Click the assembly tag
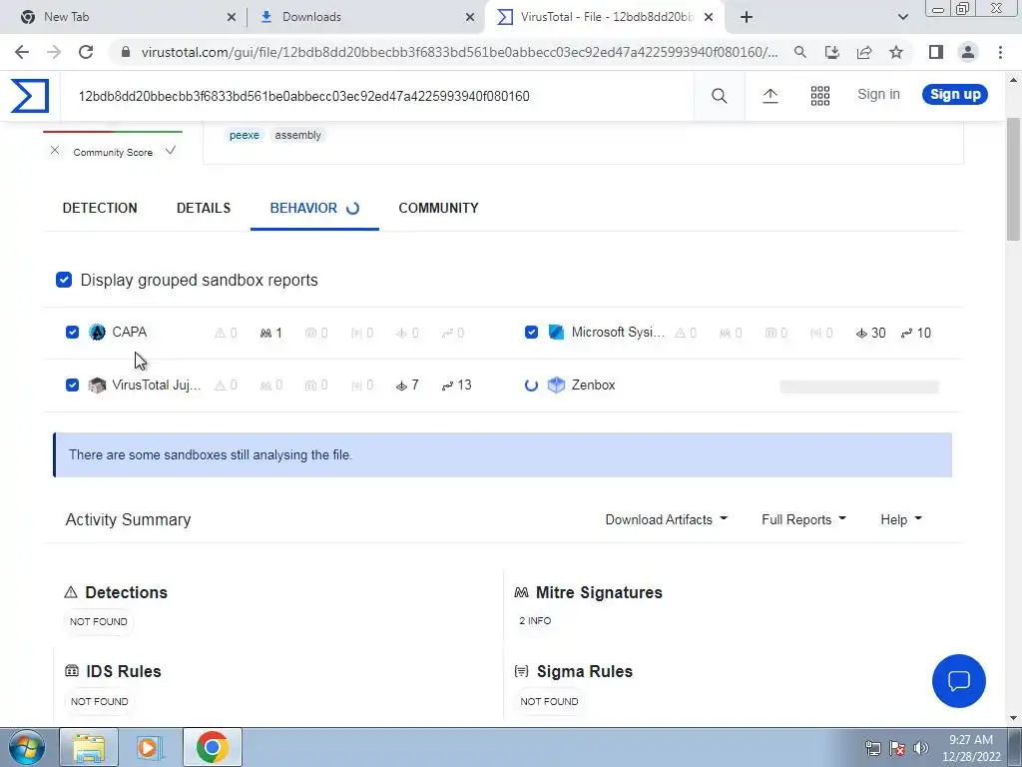 (x=297, y=135)
